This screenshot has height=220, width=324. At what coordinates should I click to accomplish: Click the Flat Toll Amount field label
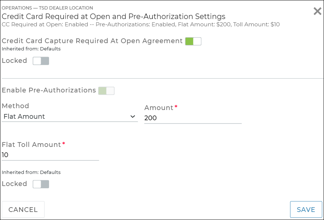[31, 145]
